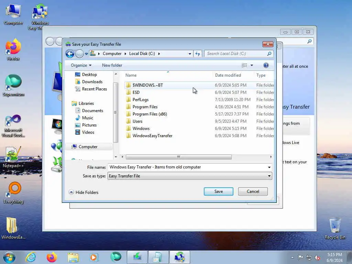
Task: Change view using the views icon
Action: tap(244, 65)
